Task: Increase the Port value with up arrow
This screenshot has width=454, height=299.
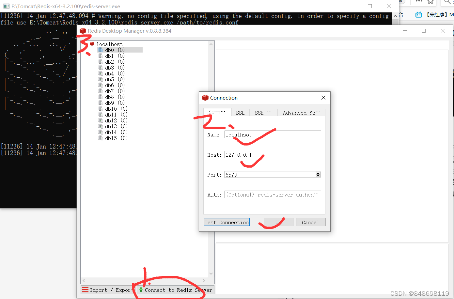Action: tap(318, 173)
